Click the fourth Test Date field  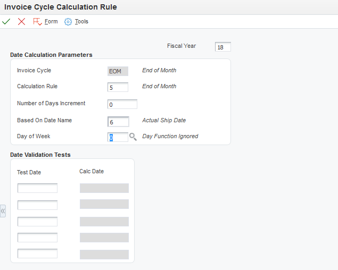pyautogui.click(x=37, y=238)
